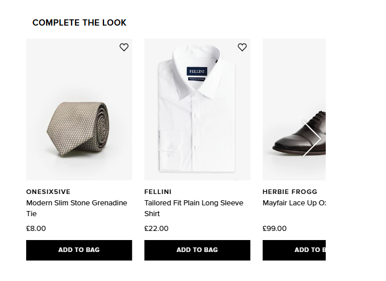Click the HERBIE FROGG brand name
This screenshot has height=281, width=386.
[x=290, y=192]
